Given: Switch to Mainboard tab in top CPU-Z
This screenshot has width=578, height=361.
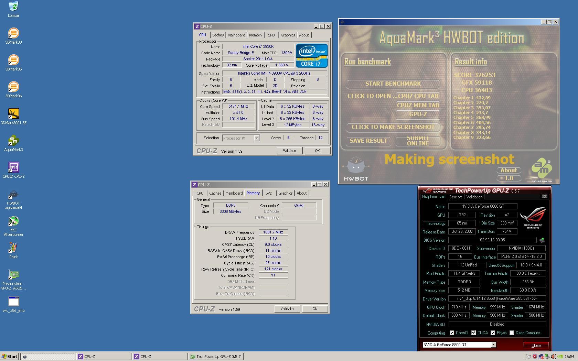Looking at the screenshot, I should (x=236, y=35).
